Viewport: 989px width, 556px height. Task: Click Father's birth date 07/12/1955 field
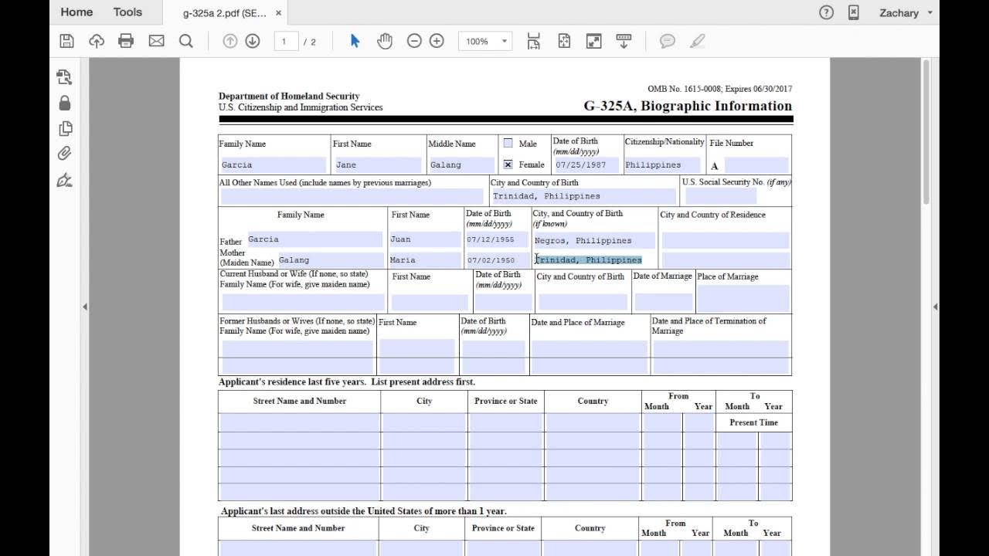(x=496, y=239)
